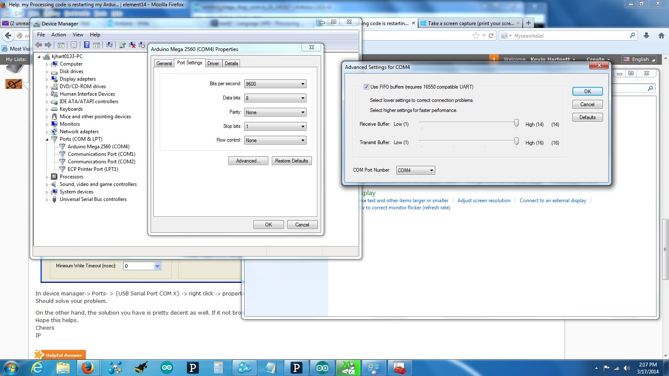This screenshot has width=669, height=376.
Task: Click Cancel in Arduino Mega 2560 Properties
Action: [302, 225]
